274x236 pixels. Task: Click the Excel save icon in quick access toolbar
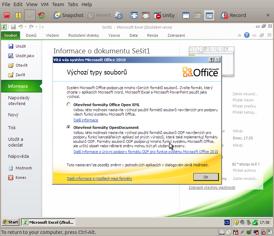[13, 27]
